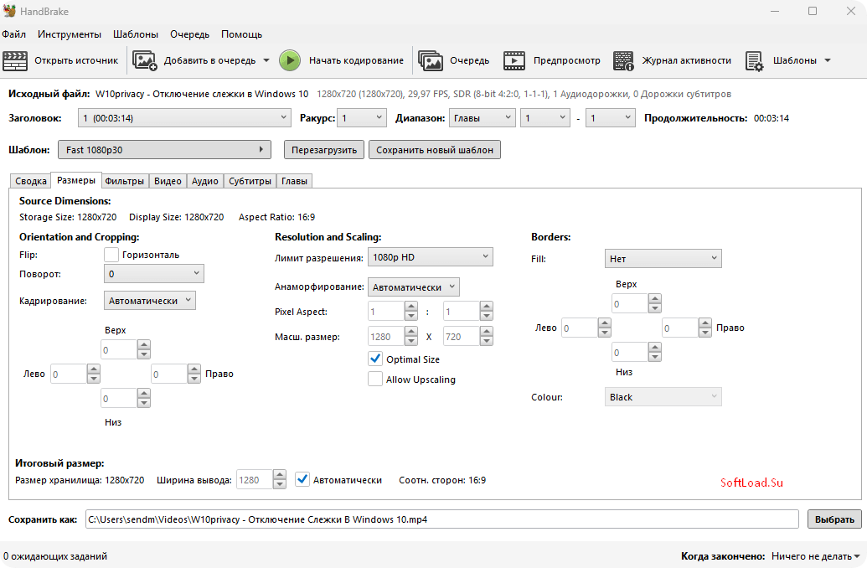Open dropdown arrow next to toolbar Шаблоны
Viewport: 867px width, 568px height.
(828, 60)
